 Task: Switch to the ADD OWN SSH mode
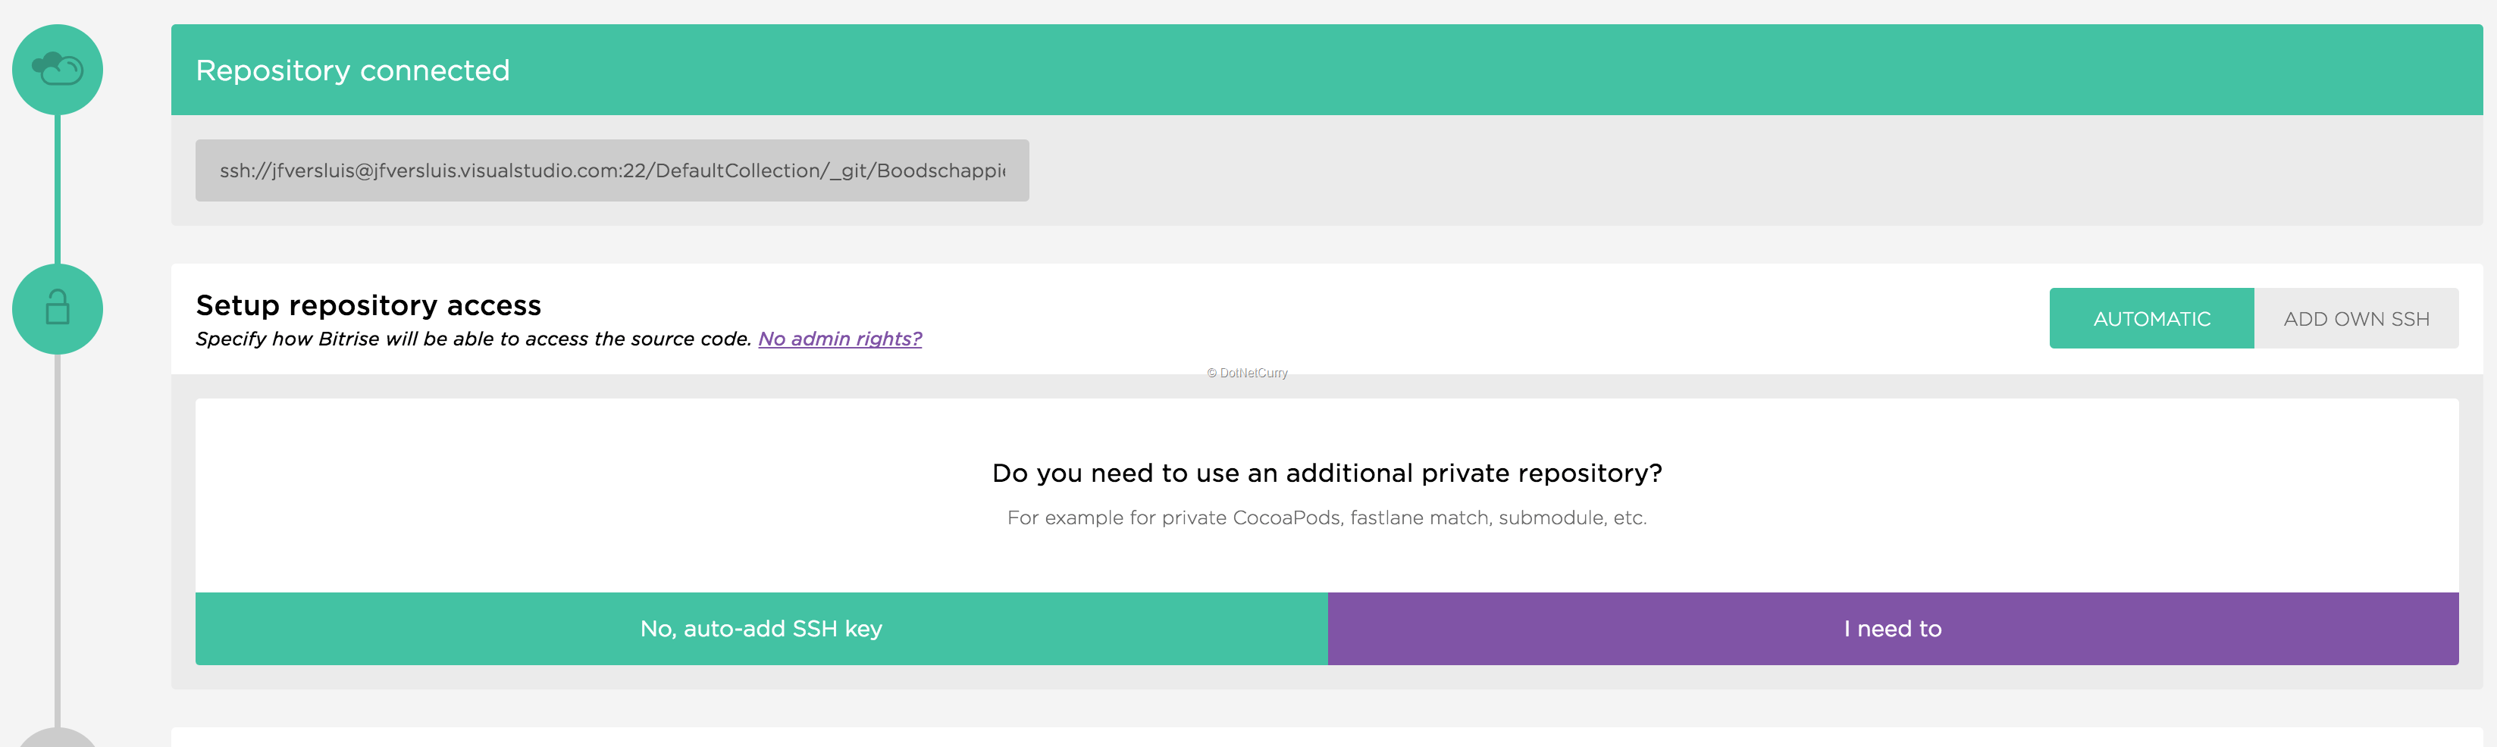(x=2357, y=319)
